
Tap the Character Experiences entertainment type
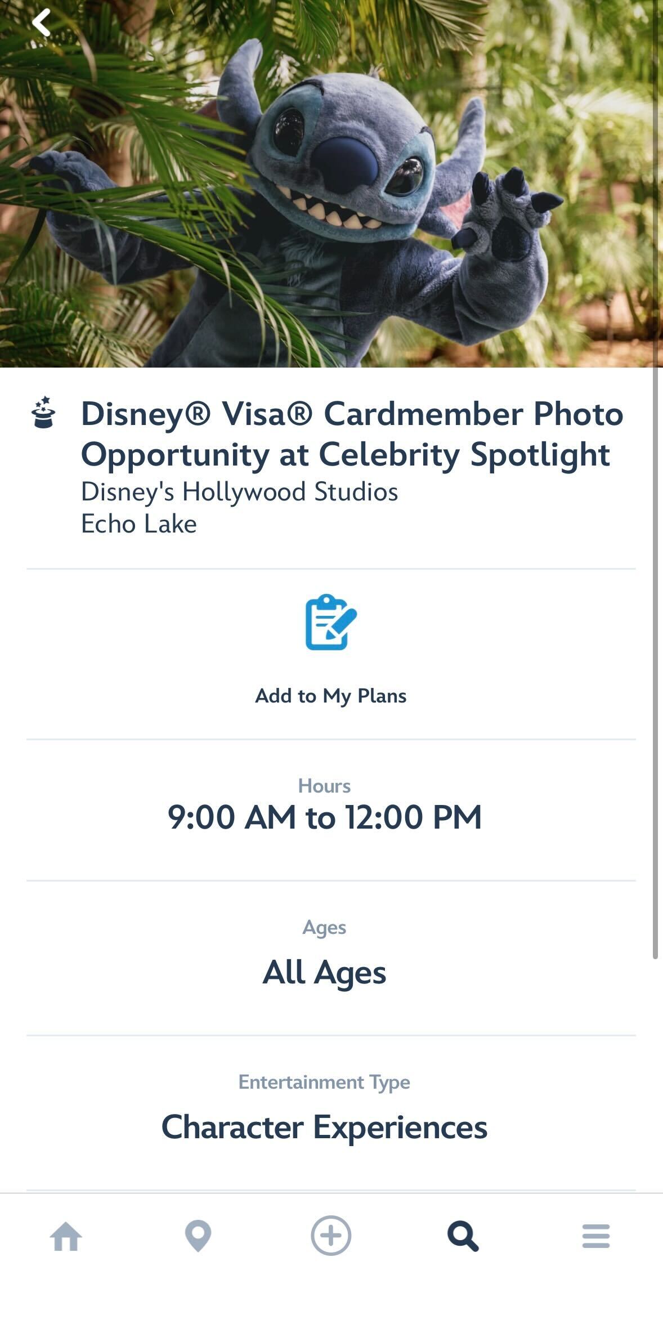click(x=325, y=1127)
